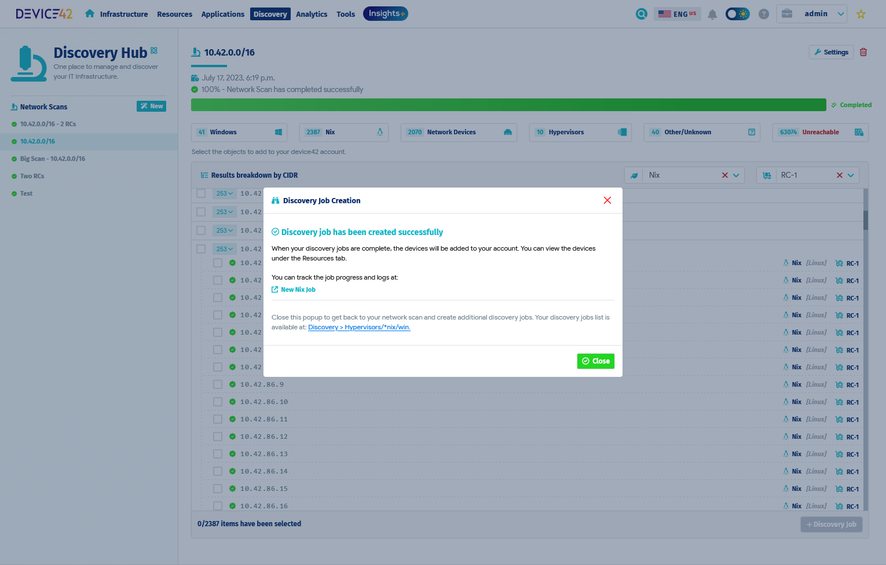Click the RC-1 icon in row 10.42.86.9

(840, 385)
